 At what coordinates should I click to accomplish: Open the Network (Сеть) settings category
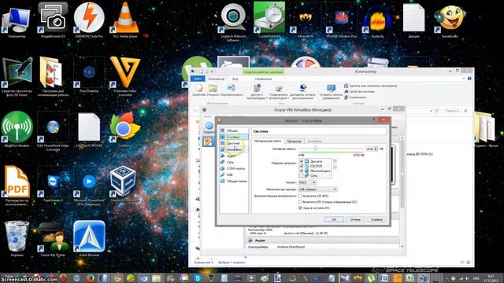coord(234,162)
